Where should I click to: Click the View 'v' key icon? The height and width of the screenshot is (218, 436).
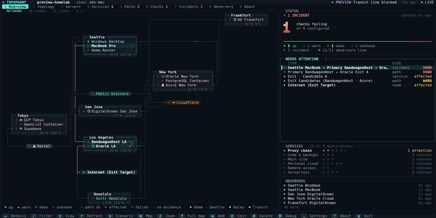pos(60,216)
